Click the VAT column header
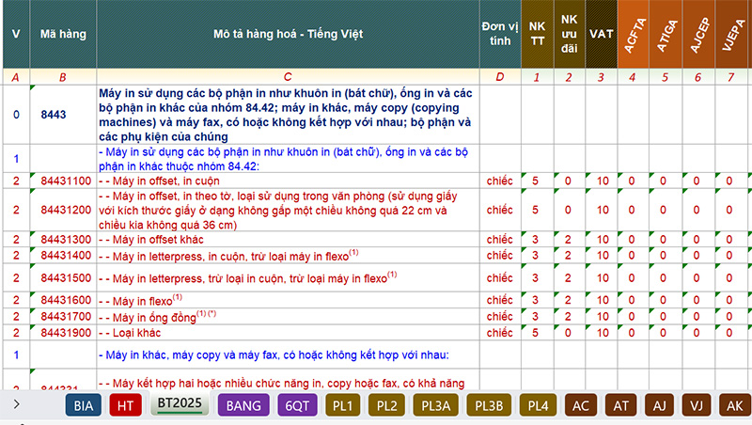 coord(602,34)
